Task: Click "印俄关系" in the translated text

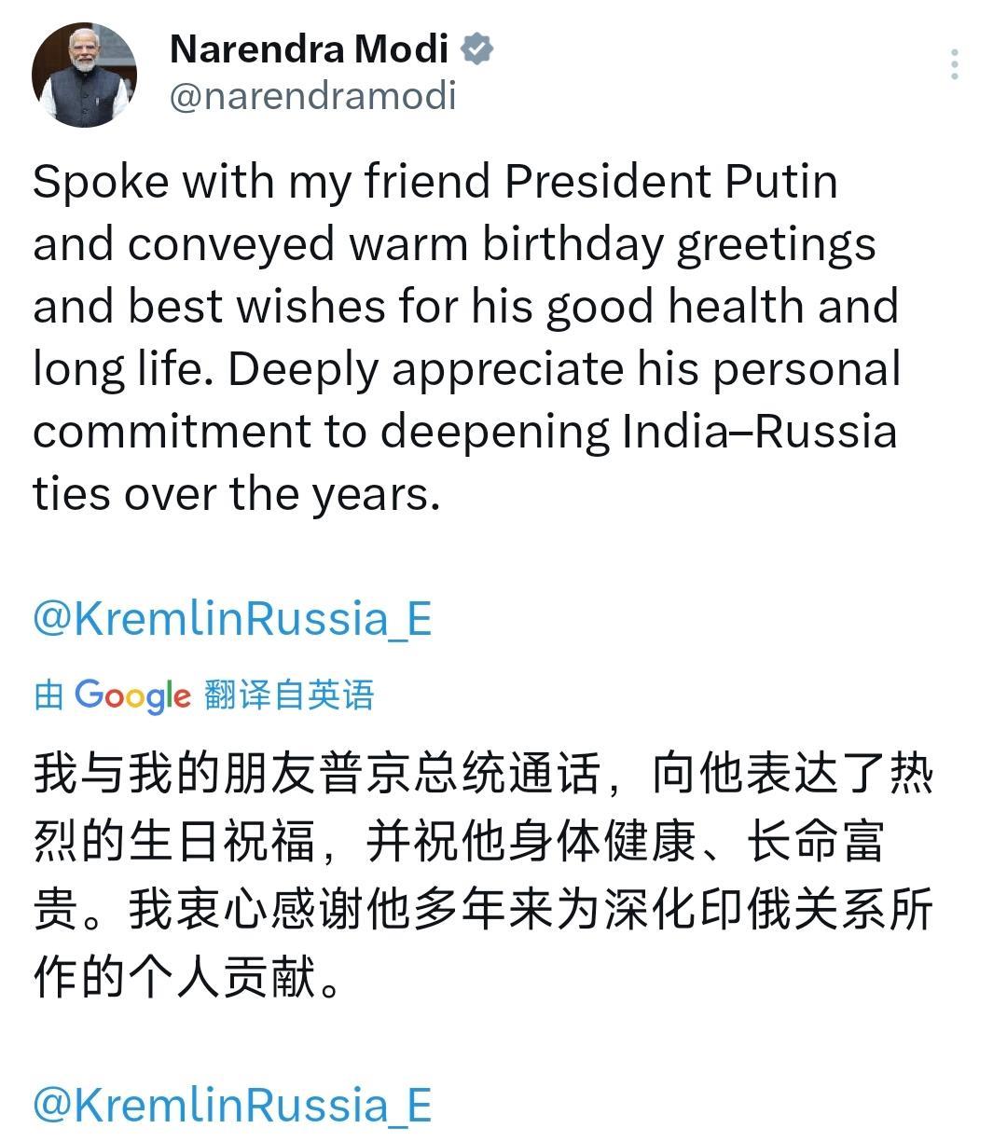Action: pos(791,910)
